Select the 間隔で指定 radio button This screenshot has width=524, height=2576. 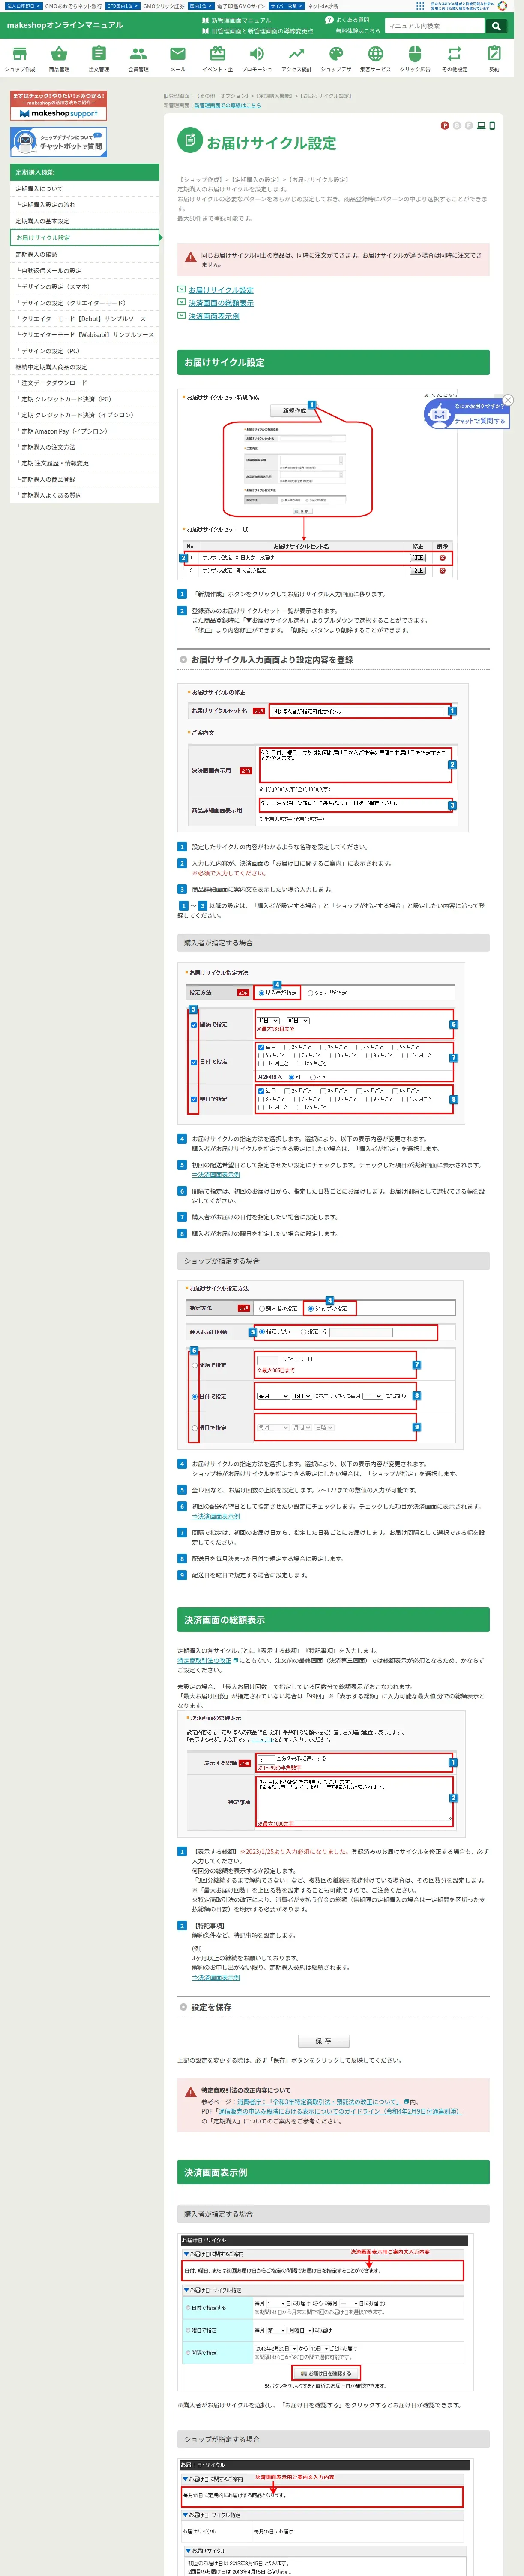pos(195,1365)
